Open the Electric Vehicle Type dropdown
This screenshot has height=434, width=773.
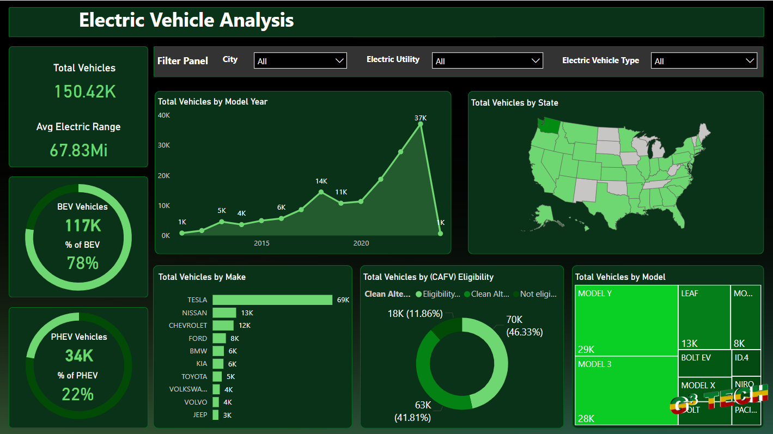click(x=704, y=61)
